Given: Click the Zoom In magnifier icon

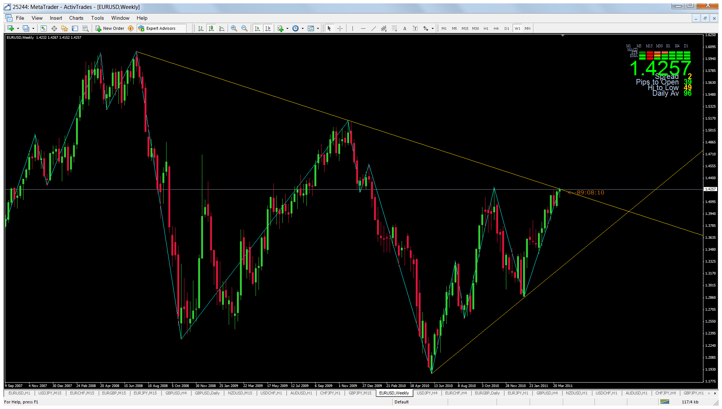Looking at the screenshot, I should click(234, 28).
